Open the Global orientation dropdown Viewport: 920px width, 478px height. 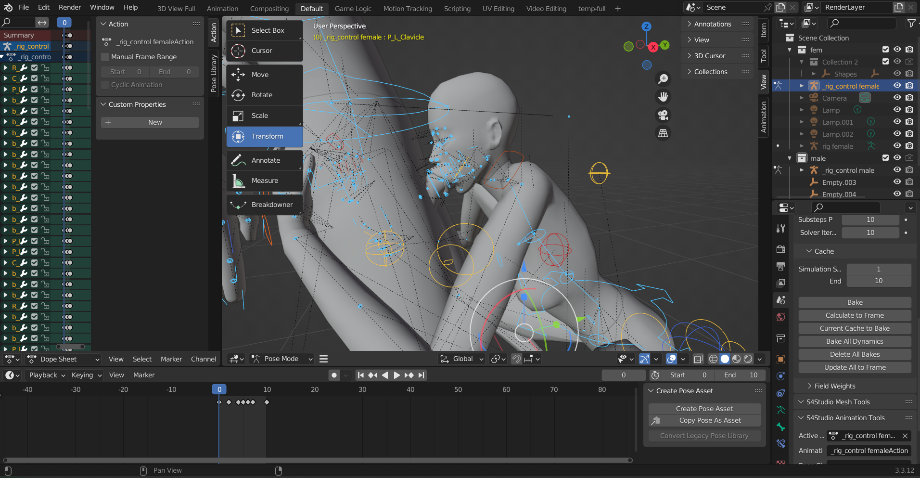coord(461,359)
